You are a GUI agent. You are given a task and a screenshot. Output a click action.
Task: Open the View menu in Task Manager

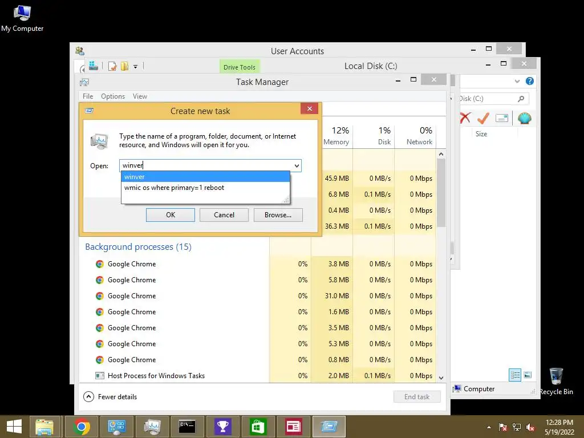click(140, 96)
